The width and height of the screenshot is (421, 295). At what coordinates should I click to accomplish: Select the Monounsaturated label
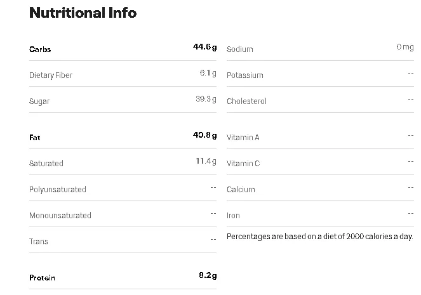(x=60, y=216)
